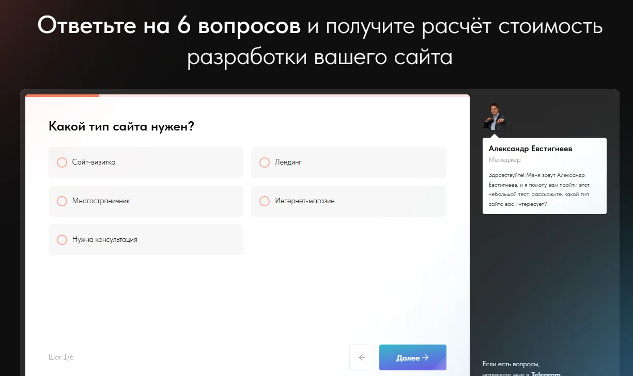The width and height of the screenshot is (633, 376).
Task: Click the question heading Какой тип сайта нужен?
Action: tap(121, 126)
